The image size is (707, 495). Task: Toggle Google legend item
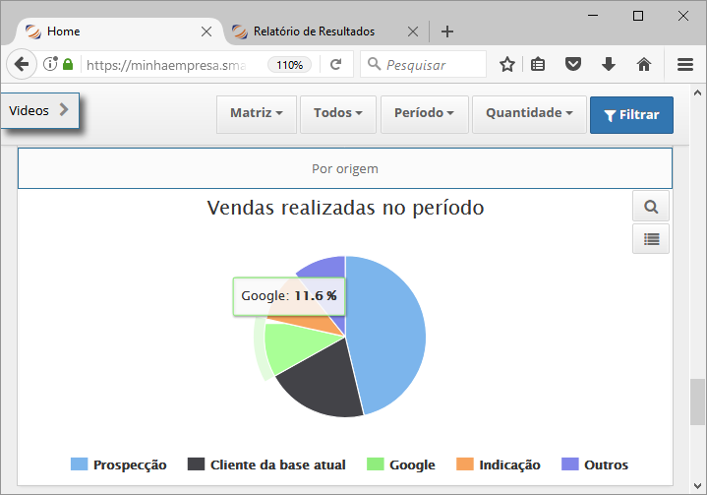[x=401, y=464]
